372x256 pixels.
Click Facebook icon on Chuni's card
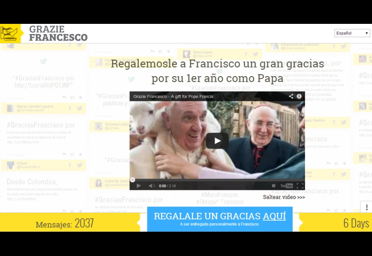point(70,165)
